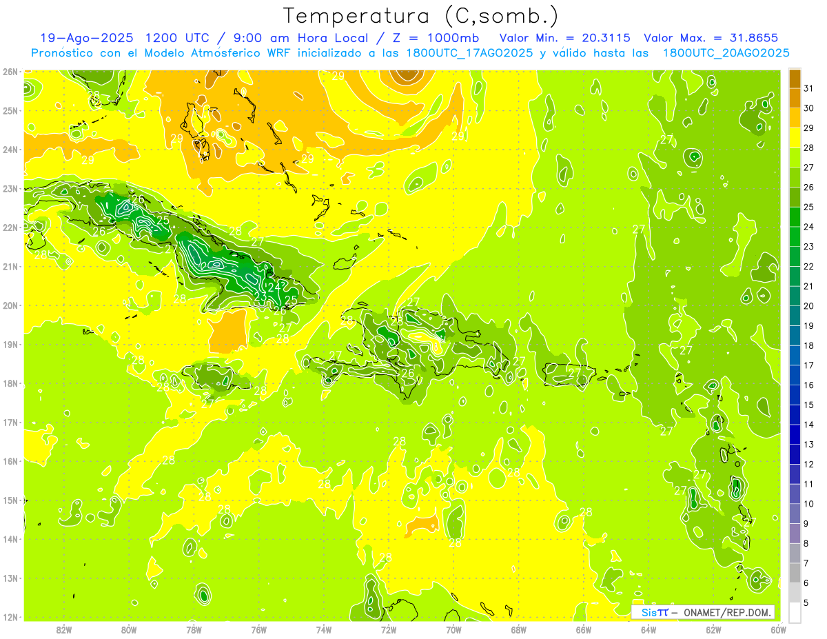Click the colorbar scale value 13
Image resolution: width=827 pixels, height=639 pixels.
tap(808, 445)
